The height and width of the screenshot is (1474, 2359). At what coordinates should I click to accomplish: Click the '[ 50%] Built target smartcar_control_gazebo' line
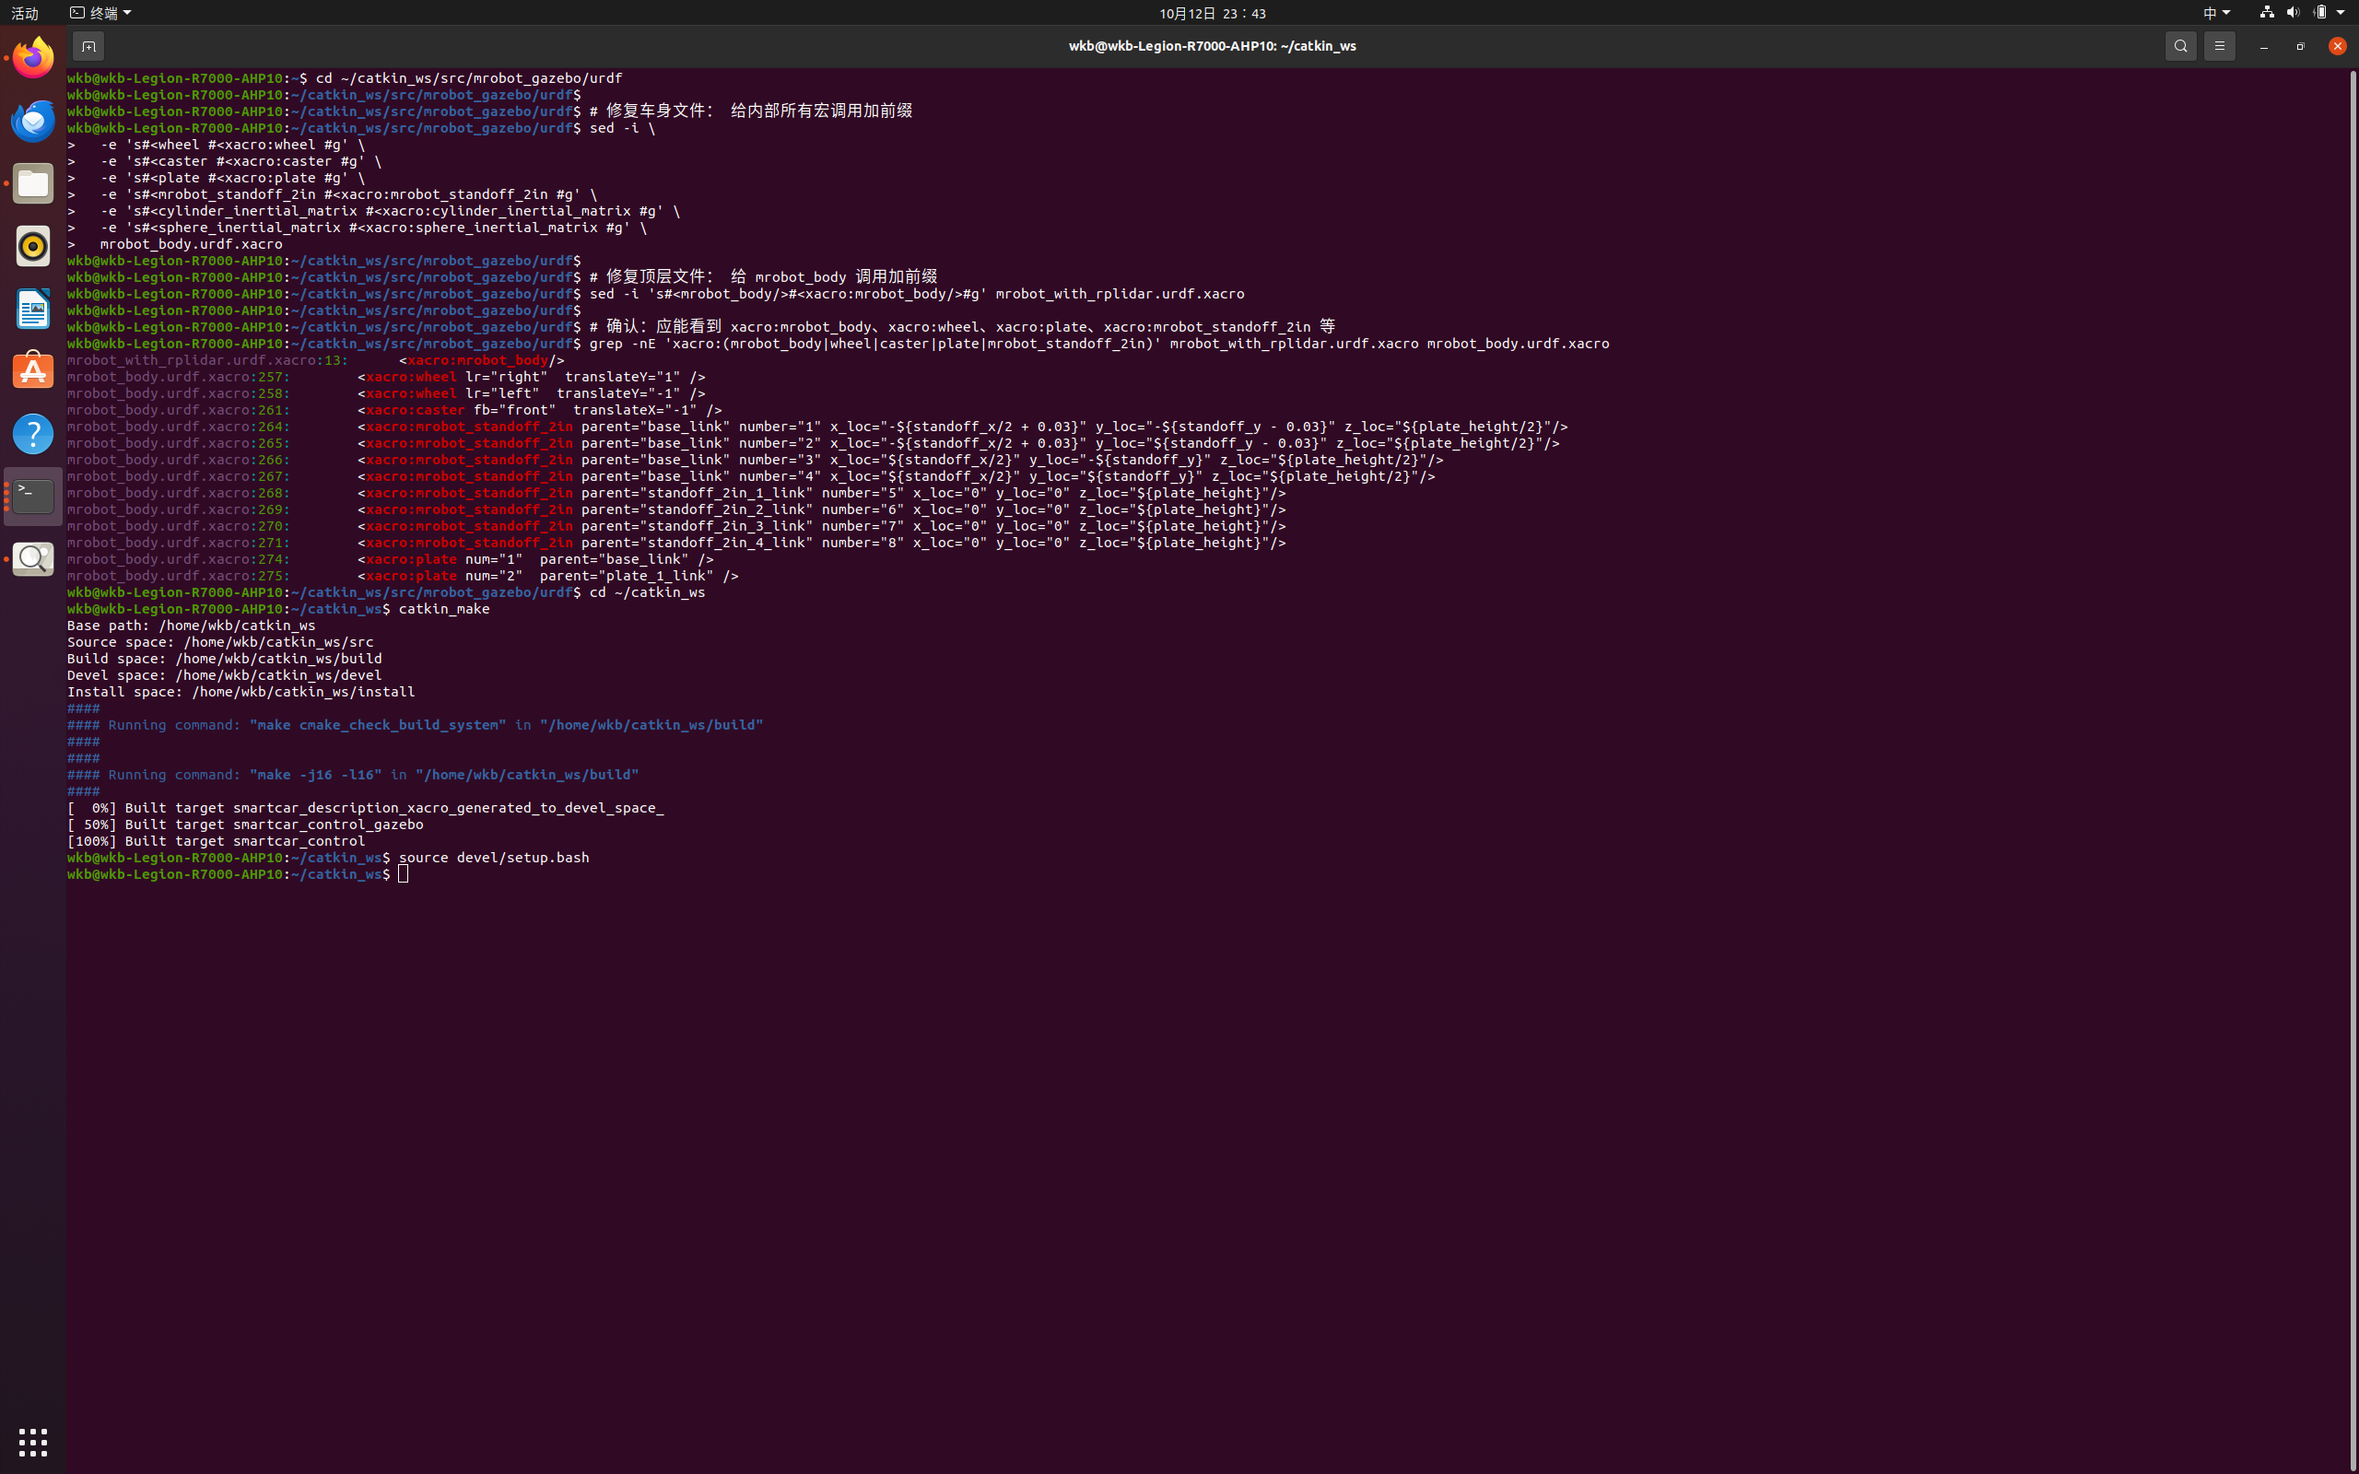pos(245,825)
